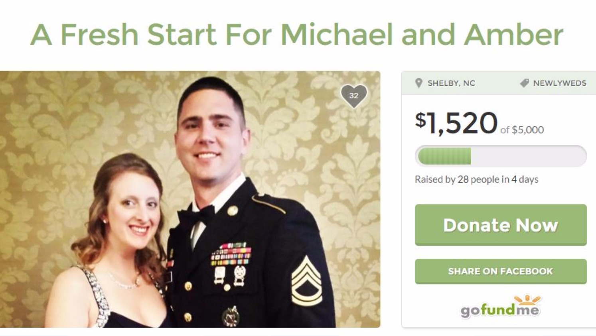Select the $1,520 raised amount
Screen dimensions: 596x336
tap(456, 123)
